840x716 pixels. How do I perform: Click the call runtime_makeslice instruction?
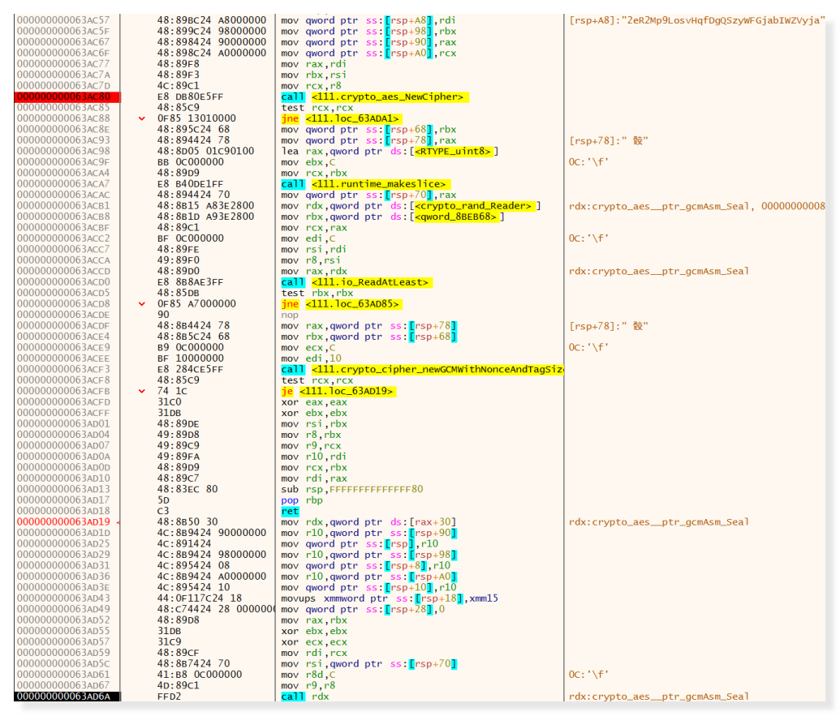[x=364, y=184]
